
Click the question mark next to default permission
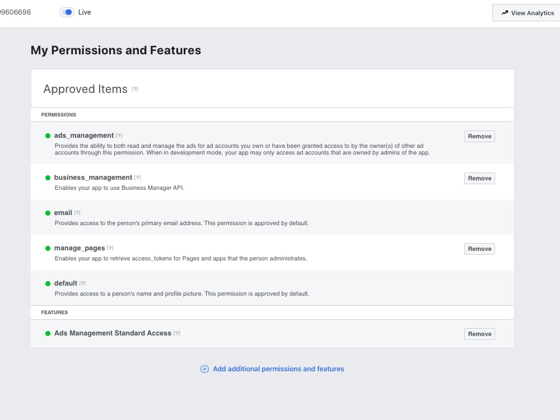82,283
